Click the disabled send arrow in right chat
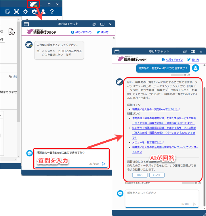This screenshot has height=216, width=206. point(194,204)
